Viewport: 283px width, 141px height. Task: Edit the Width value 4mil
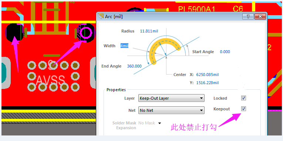pyautogui.click(x=124, y=46)
